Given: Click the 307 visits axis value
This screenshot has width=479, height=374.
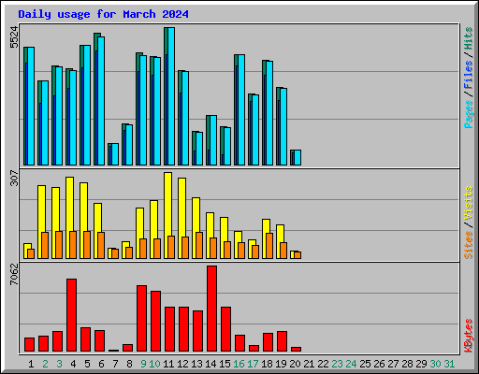Looking at the screenshot, I should click(15, 178).
